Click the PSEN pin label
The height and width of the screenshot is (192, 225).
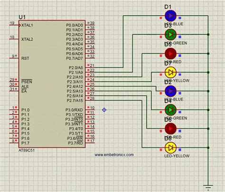pyautogui.click(x=27, y=82)
